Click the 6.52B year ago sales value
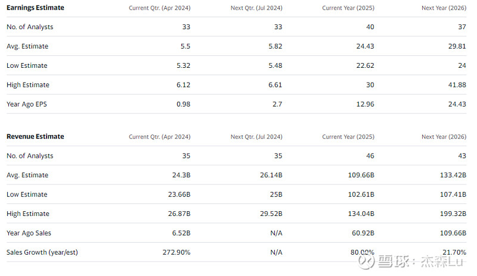 [x=181, y=233]
